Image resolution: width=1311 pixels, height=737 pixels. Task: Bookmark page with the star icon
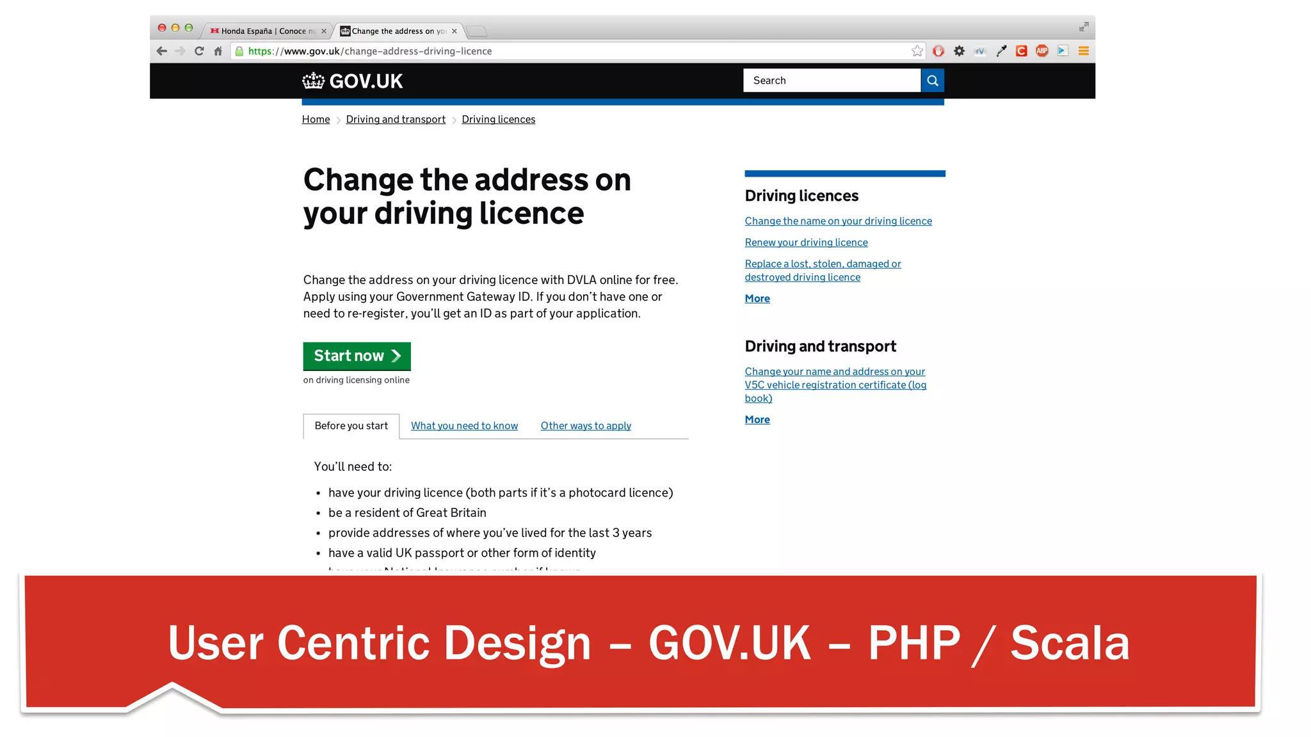(x=917, y=51)
